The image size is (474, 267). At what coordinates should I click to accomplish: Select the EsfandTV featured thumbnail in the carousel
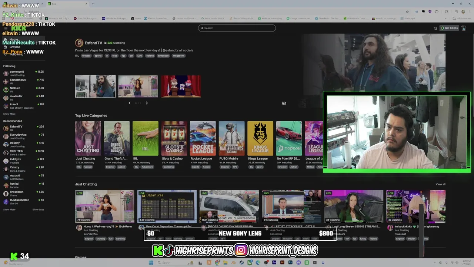pyautogui.click(x=96, y=86)
